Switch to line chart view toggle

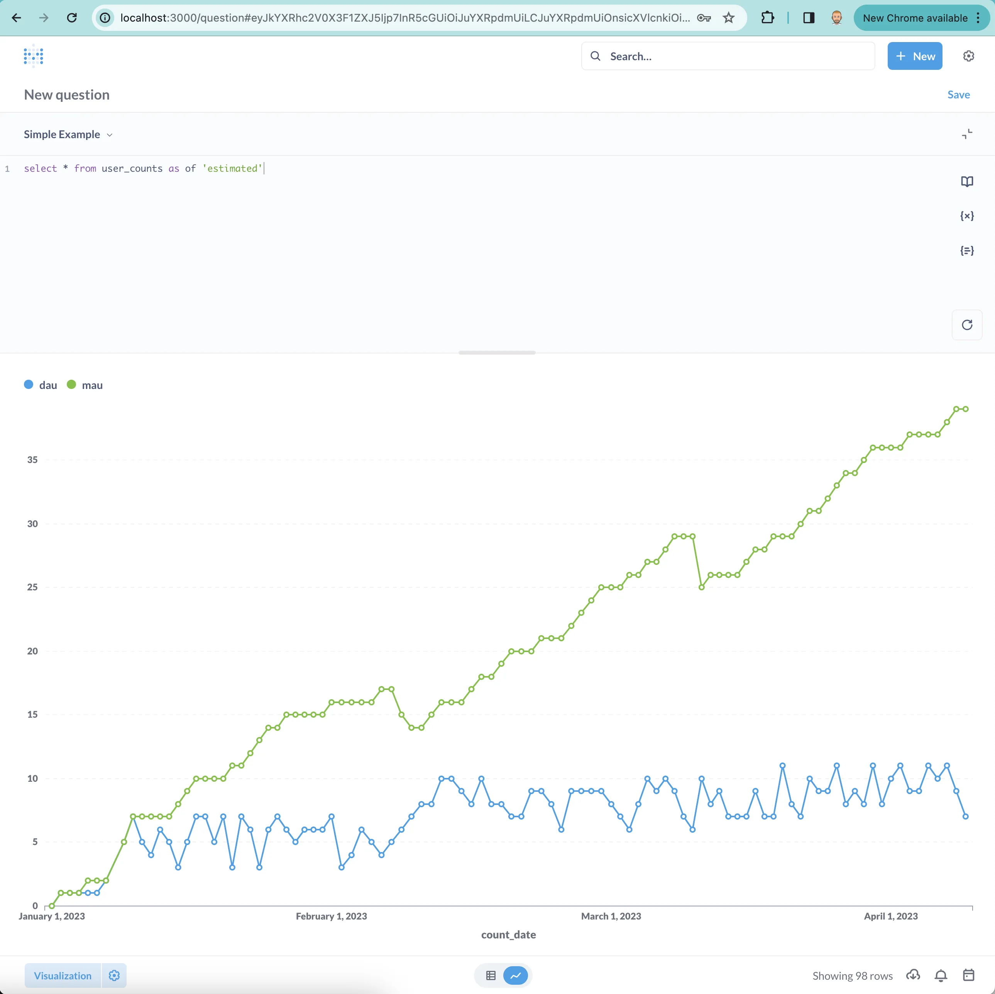click(x=516, y=975)
